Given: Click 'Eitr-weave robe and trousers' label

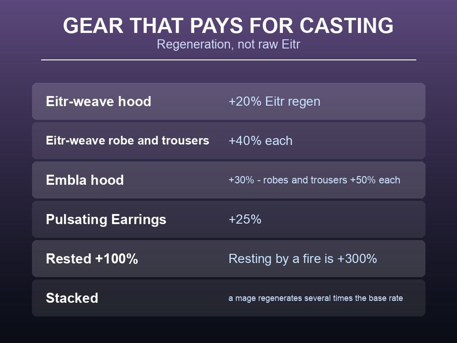Looking at the screenshot, I should pos(128,140).
